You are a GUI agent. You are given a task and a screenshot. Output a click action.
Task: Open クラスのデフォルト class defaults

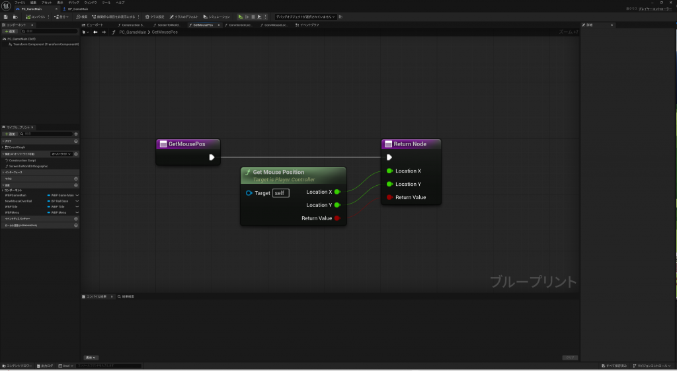[184, 17]
